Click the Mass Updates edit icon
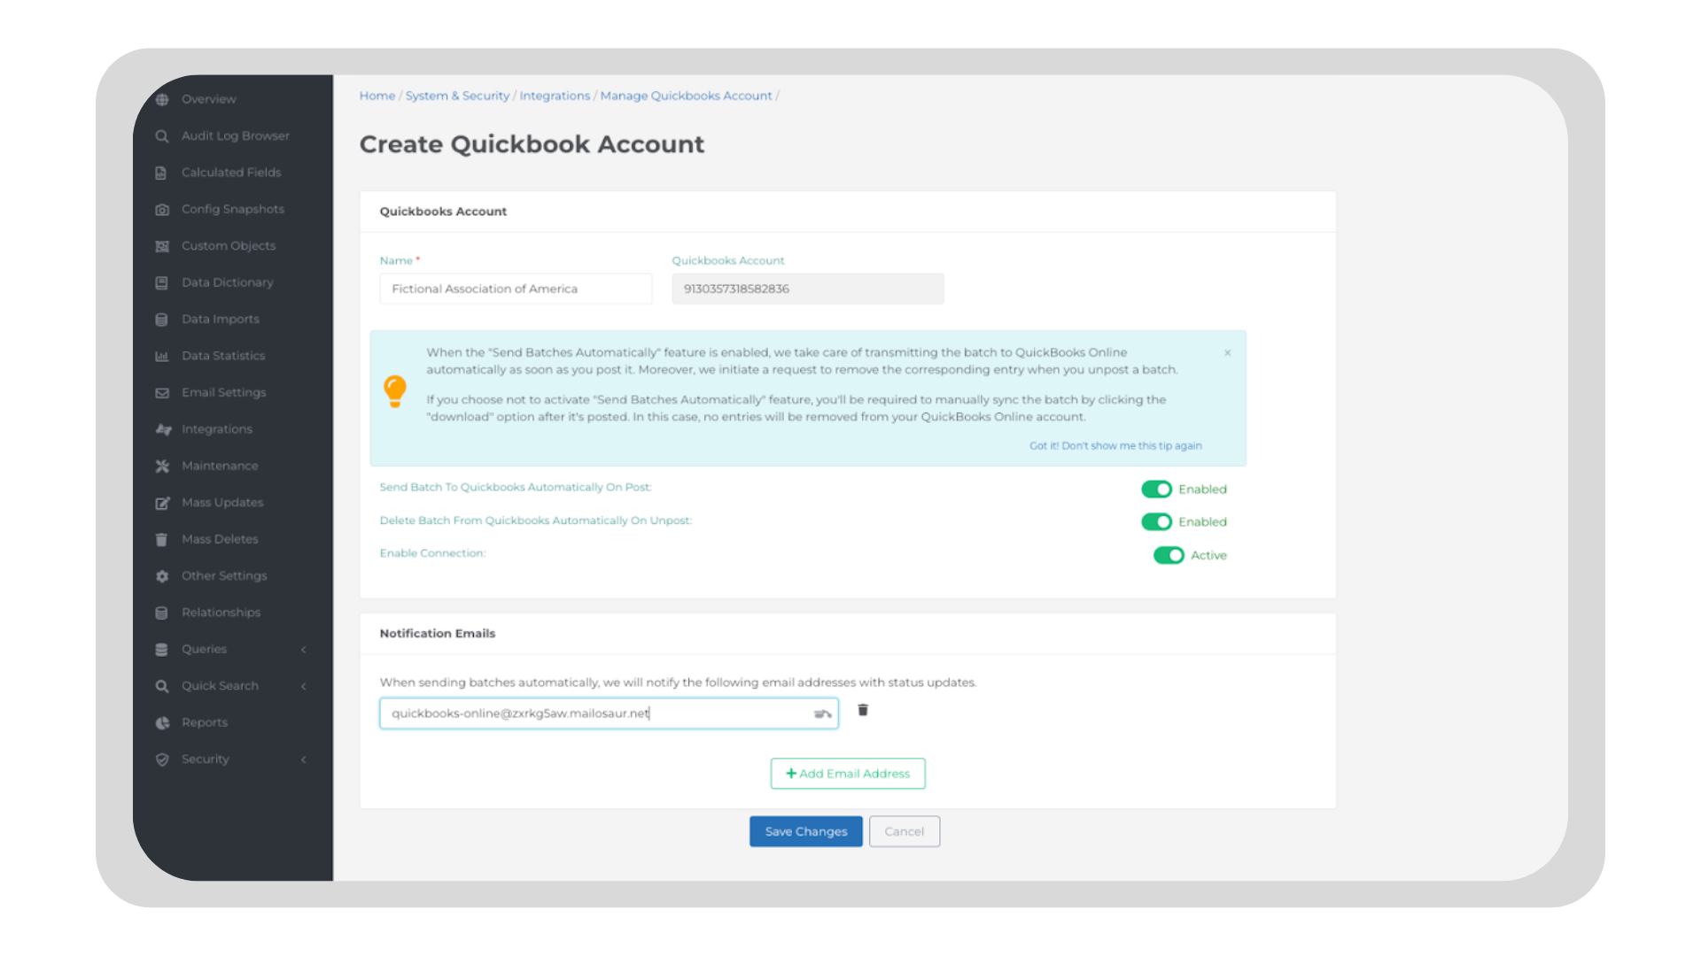The height and width of the screenshot is (956, 1701). point(162,503)
